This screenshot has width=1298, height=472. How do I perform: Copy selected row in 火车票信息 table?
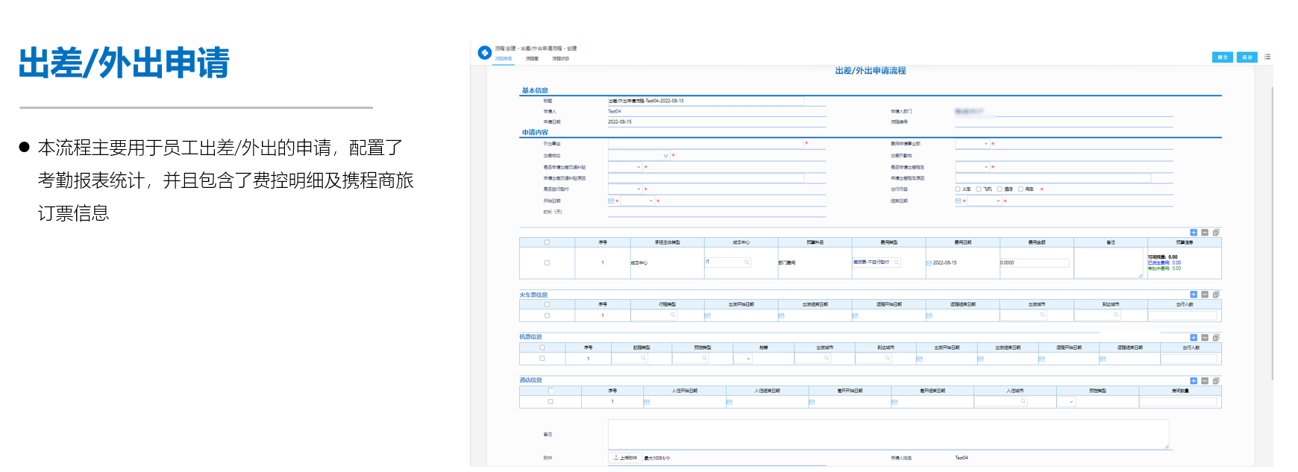[1216, 295]
